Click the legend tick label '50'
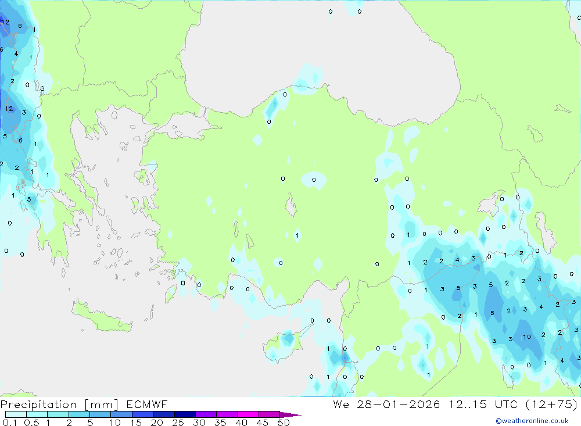 click(x=284, y=423)
